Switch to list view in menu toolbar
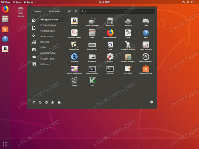Screen dimensions: 199x149 (76, 11)
